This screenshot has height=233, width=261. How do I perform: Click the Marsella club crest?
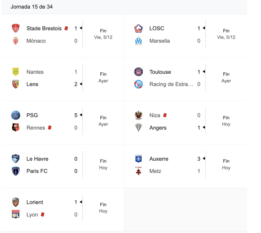point(139,41)
